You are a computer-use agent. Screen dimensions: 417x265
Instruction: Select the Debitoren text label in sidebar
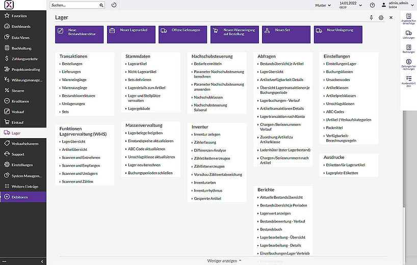pyautogui.click(x=20, y=197)
